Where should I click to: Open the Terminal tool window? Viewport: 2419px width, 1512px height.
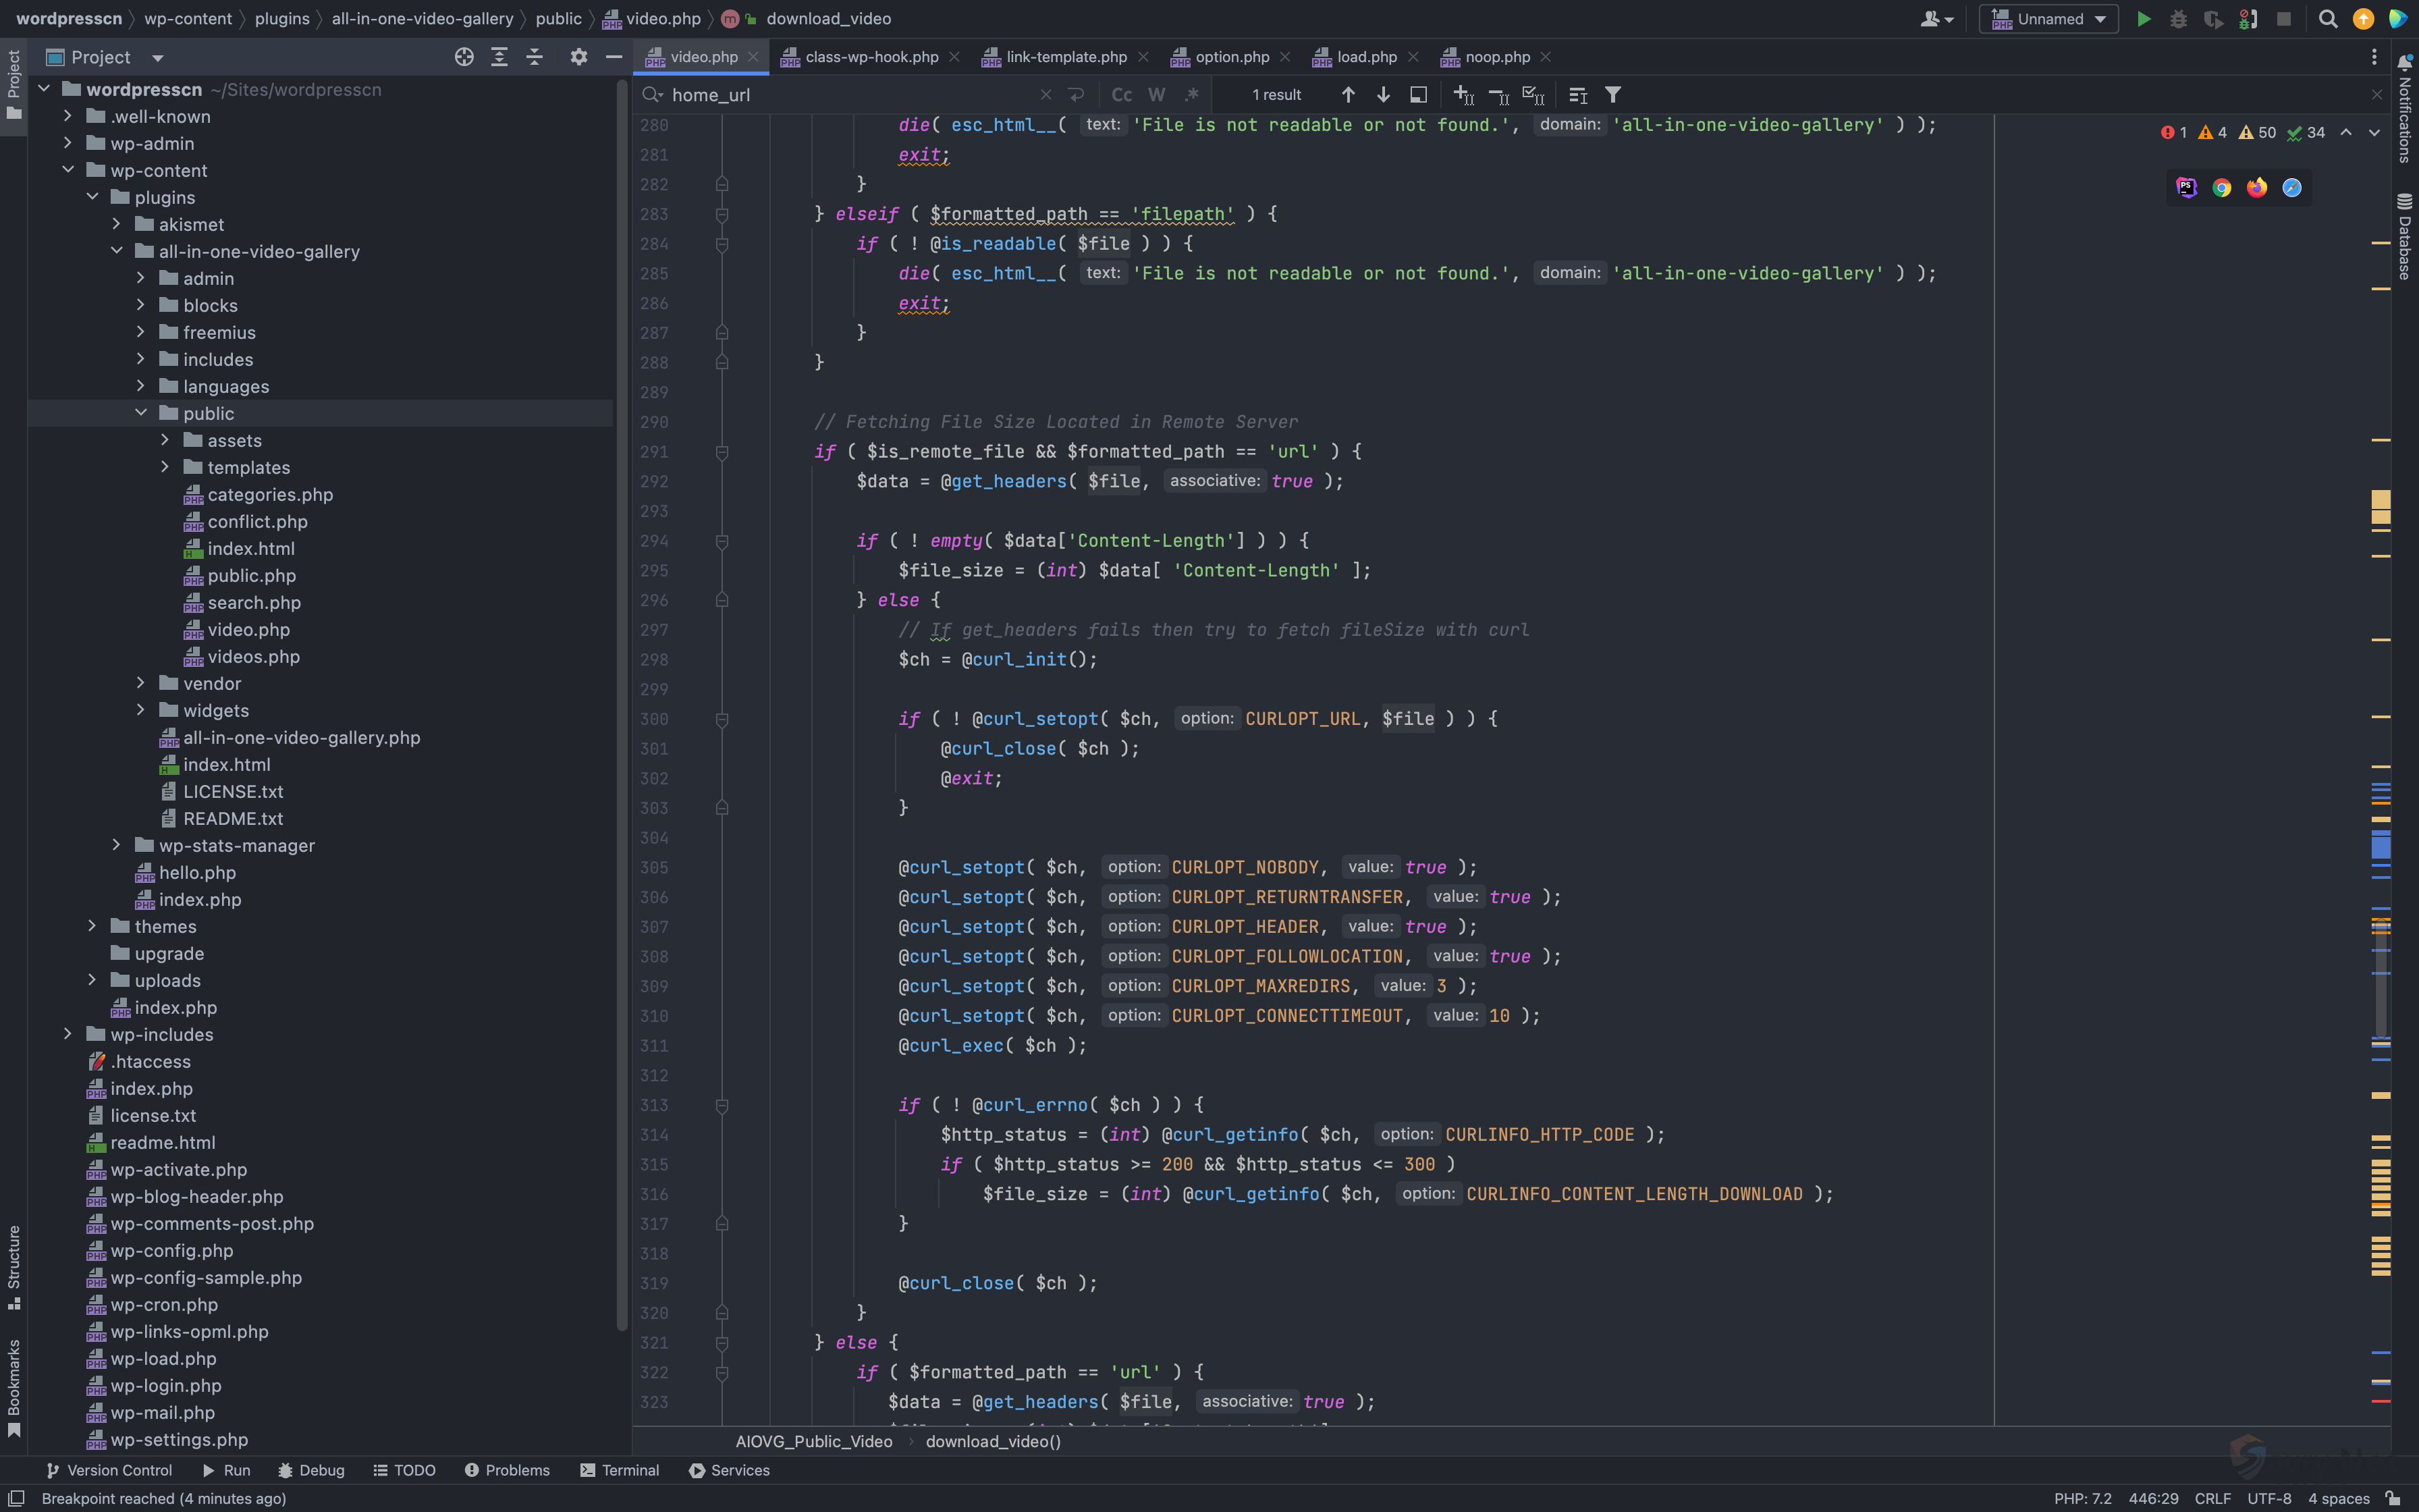click(619, 1470)
